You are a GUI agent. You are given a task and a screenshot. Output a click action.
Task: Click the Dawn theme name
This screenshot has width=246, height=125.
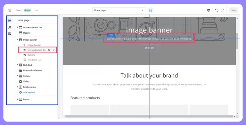(x=18, y=10)
